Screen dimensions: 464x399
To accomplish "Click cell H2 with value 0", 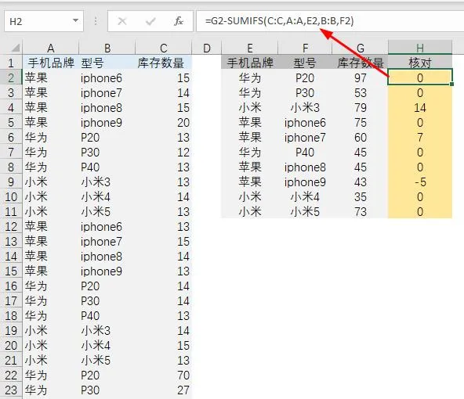I will coord(420,78).
